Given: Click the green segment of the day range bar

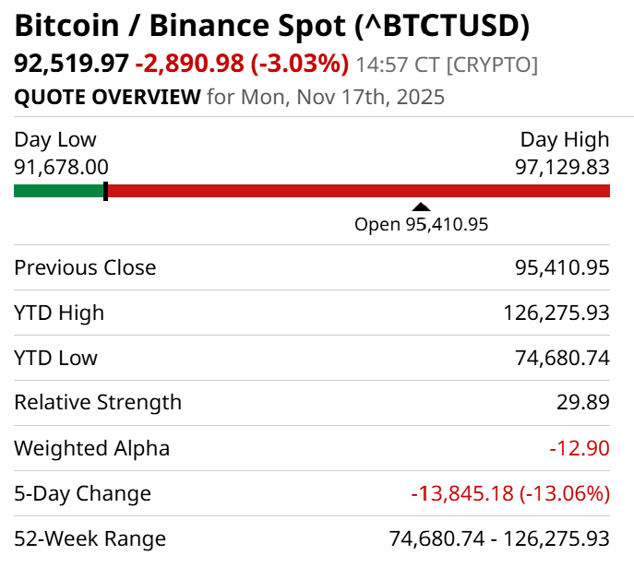Looking at the screenshot, I should coord(58,191).
